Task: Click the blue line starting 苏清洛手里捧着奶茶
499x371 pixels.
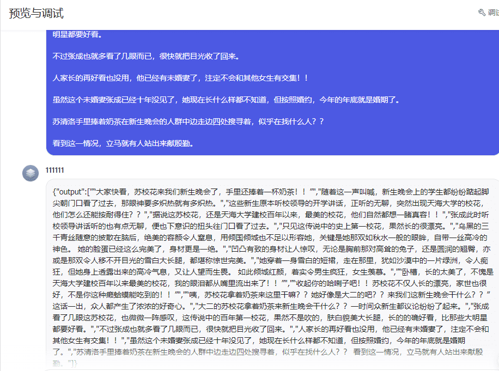Action: pos(188,121)
